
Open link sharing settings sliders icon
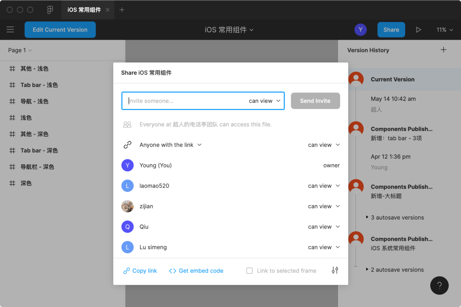(335, 270)
